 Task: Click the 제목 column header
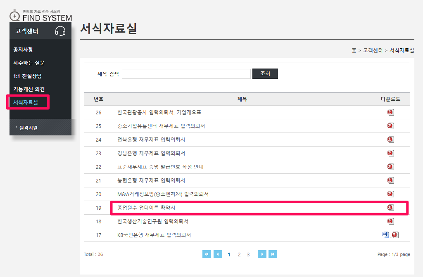pos(242,99)
